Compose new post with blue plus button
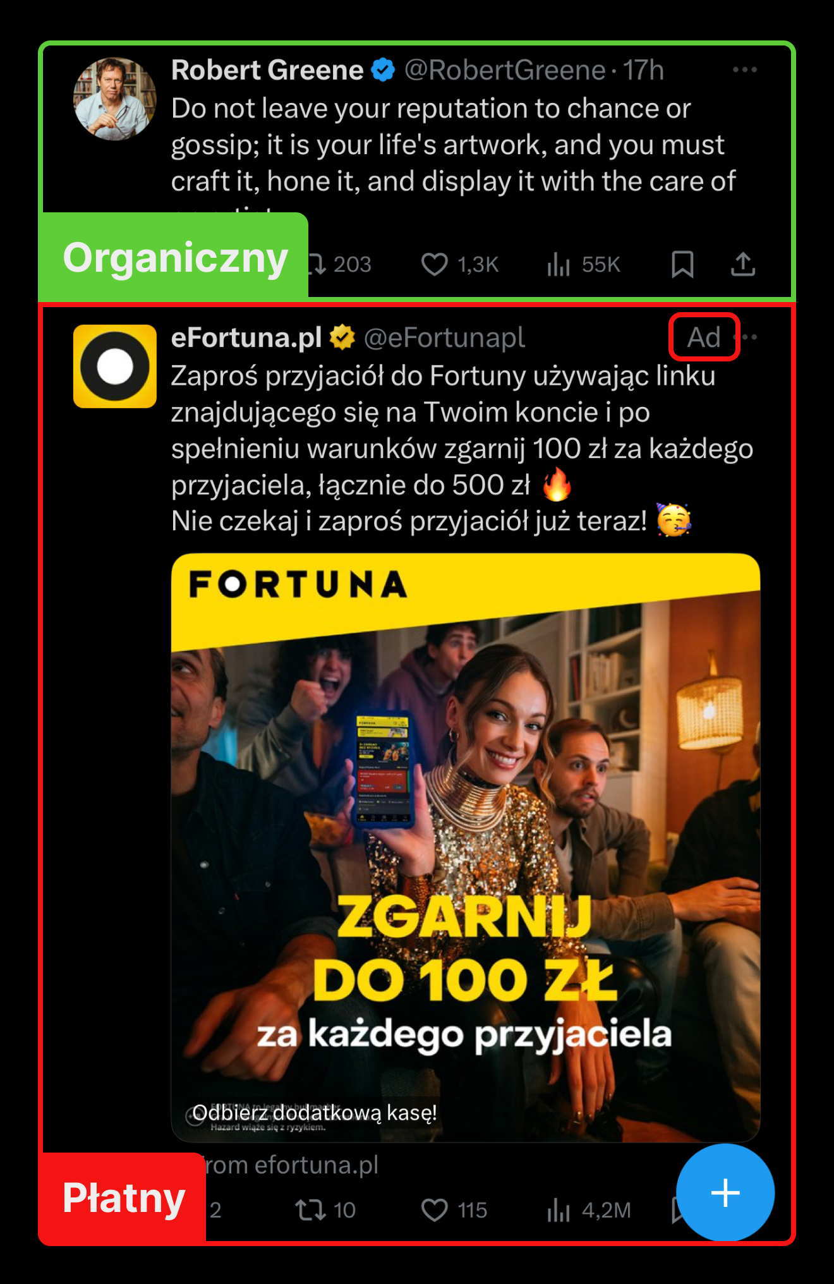This screenshot has width=834, height=1284. tap(725, 1193)
